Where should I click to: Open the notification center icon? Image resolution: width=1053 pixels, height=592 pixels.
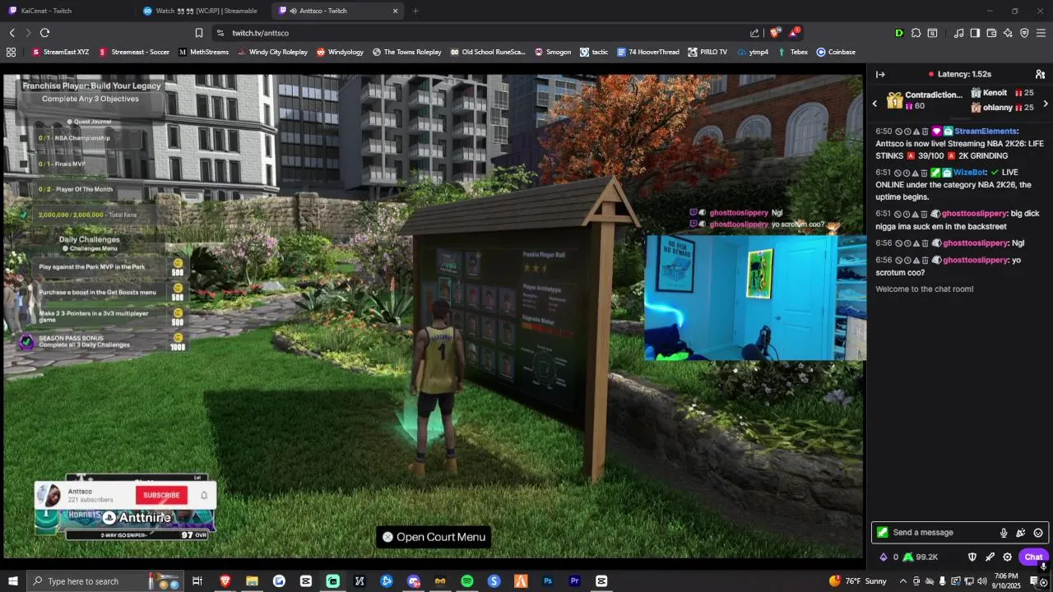1034,581
